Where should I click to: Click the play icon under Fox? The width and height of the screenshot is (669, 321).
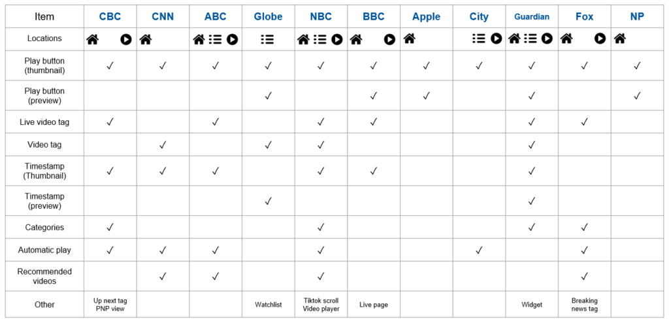pos(600,39)
